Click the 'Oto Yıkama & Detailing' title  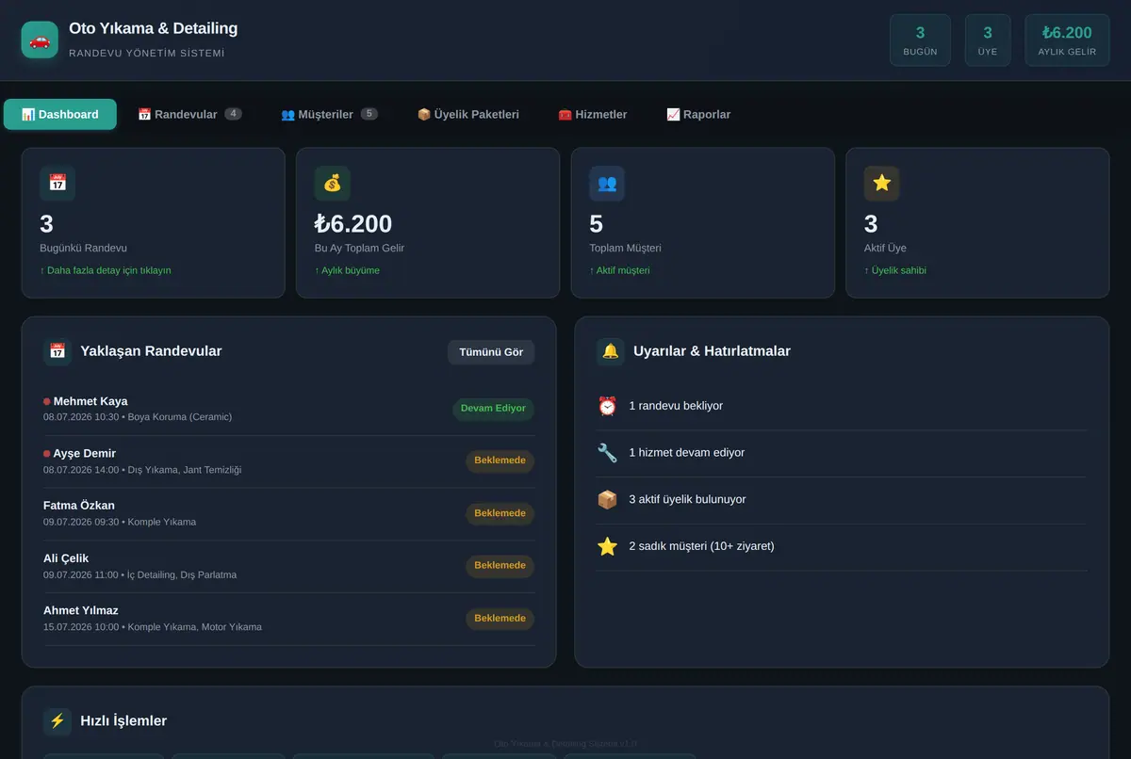[x=154, y=29]
